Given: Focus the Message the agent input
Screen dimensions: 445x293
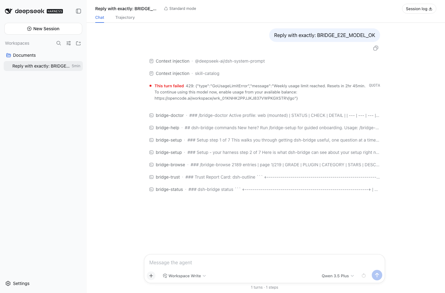Looking at the screenshot, I should coord(265,262).
